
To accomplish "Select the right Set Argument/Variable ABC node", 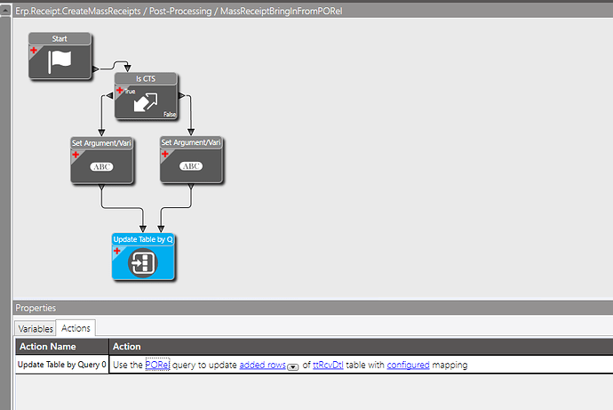I will pyautogui.click(x=191, y=159).
